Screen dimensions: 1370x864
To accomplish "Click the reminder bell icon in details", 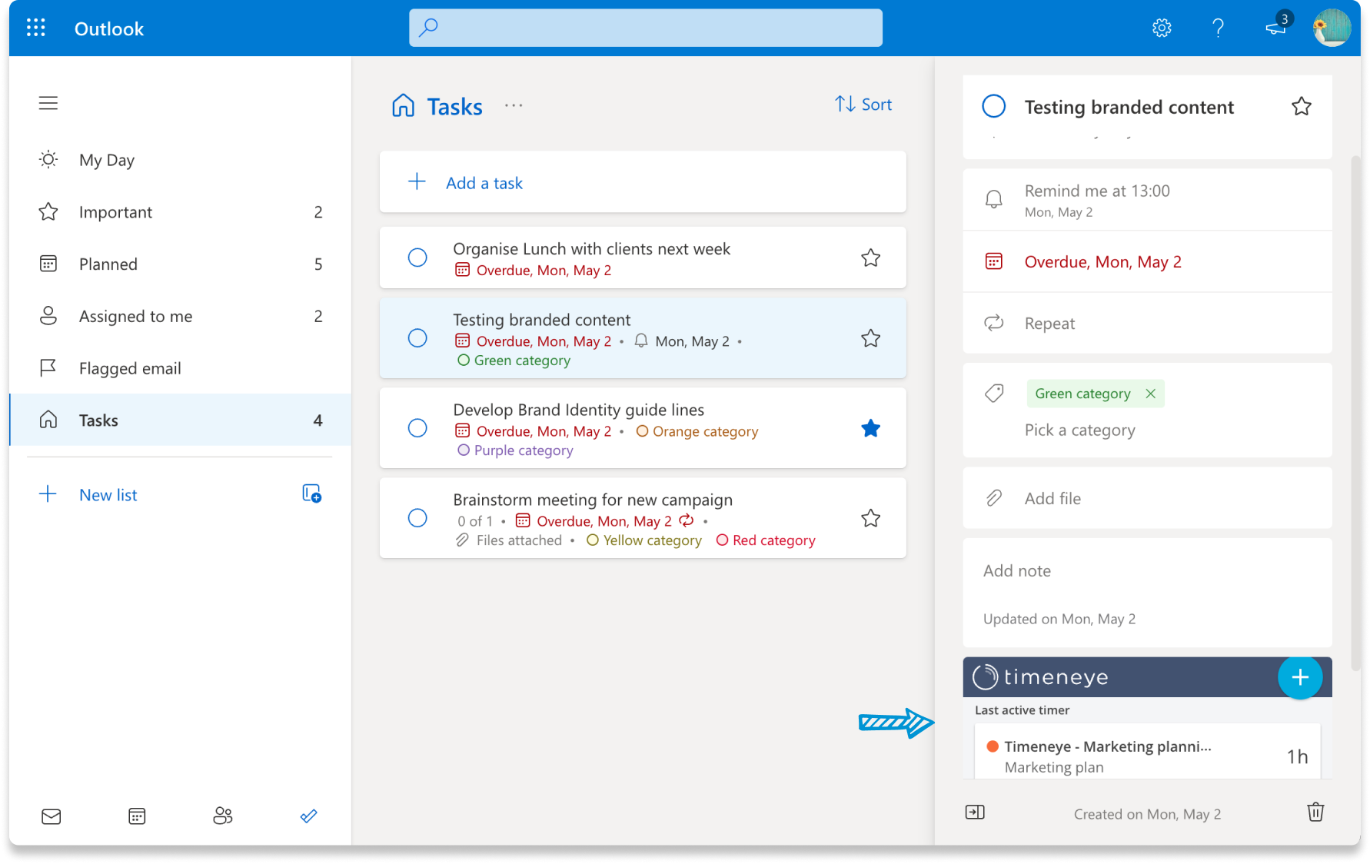I will tap(994, 199).
